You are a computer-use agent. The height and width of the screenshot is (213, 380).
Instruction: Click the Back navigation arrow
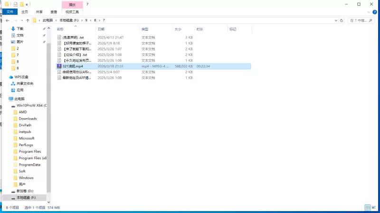[8, 20]
